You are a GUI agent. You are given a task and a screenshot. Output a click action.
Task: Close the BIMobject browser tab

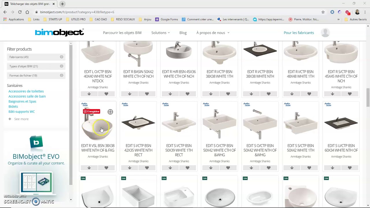[x=53, y=4]
